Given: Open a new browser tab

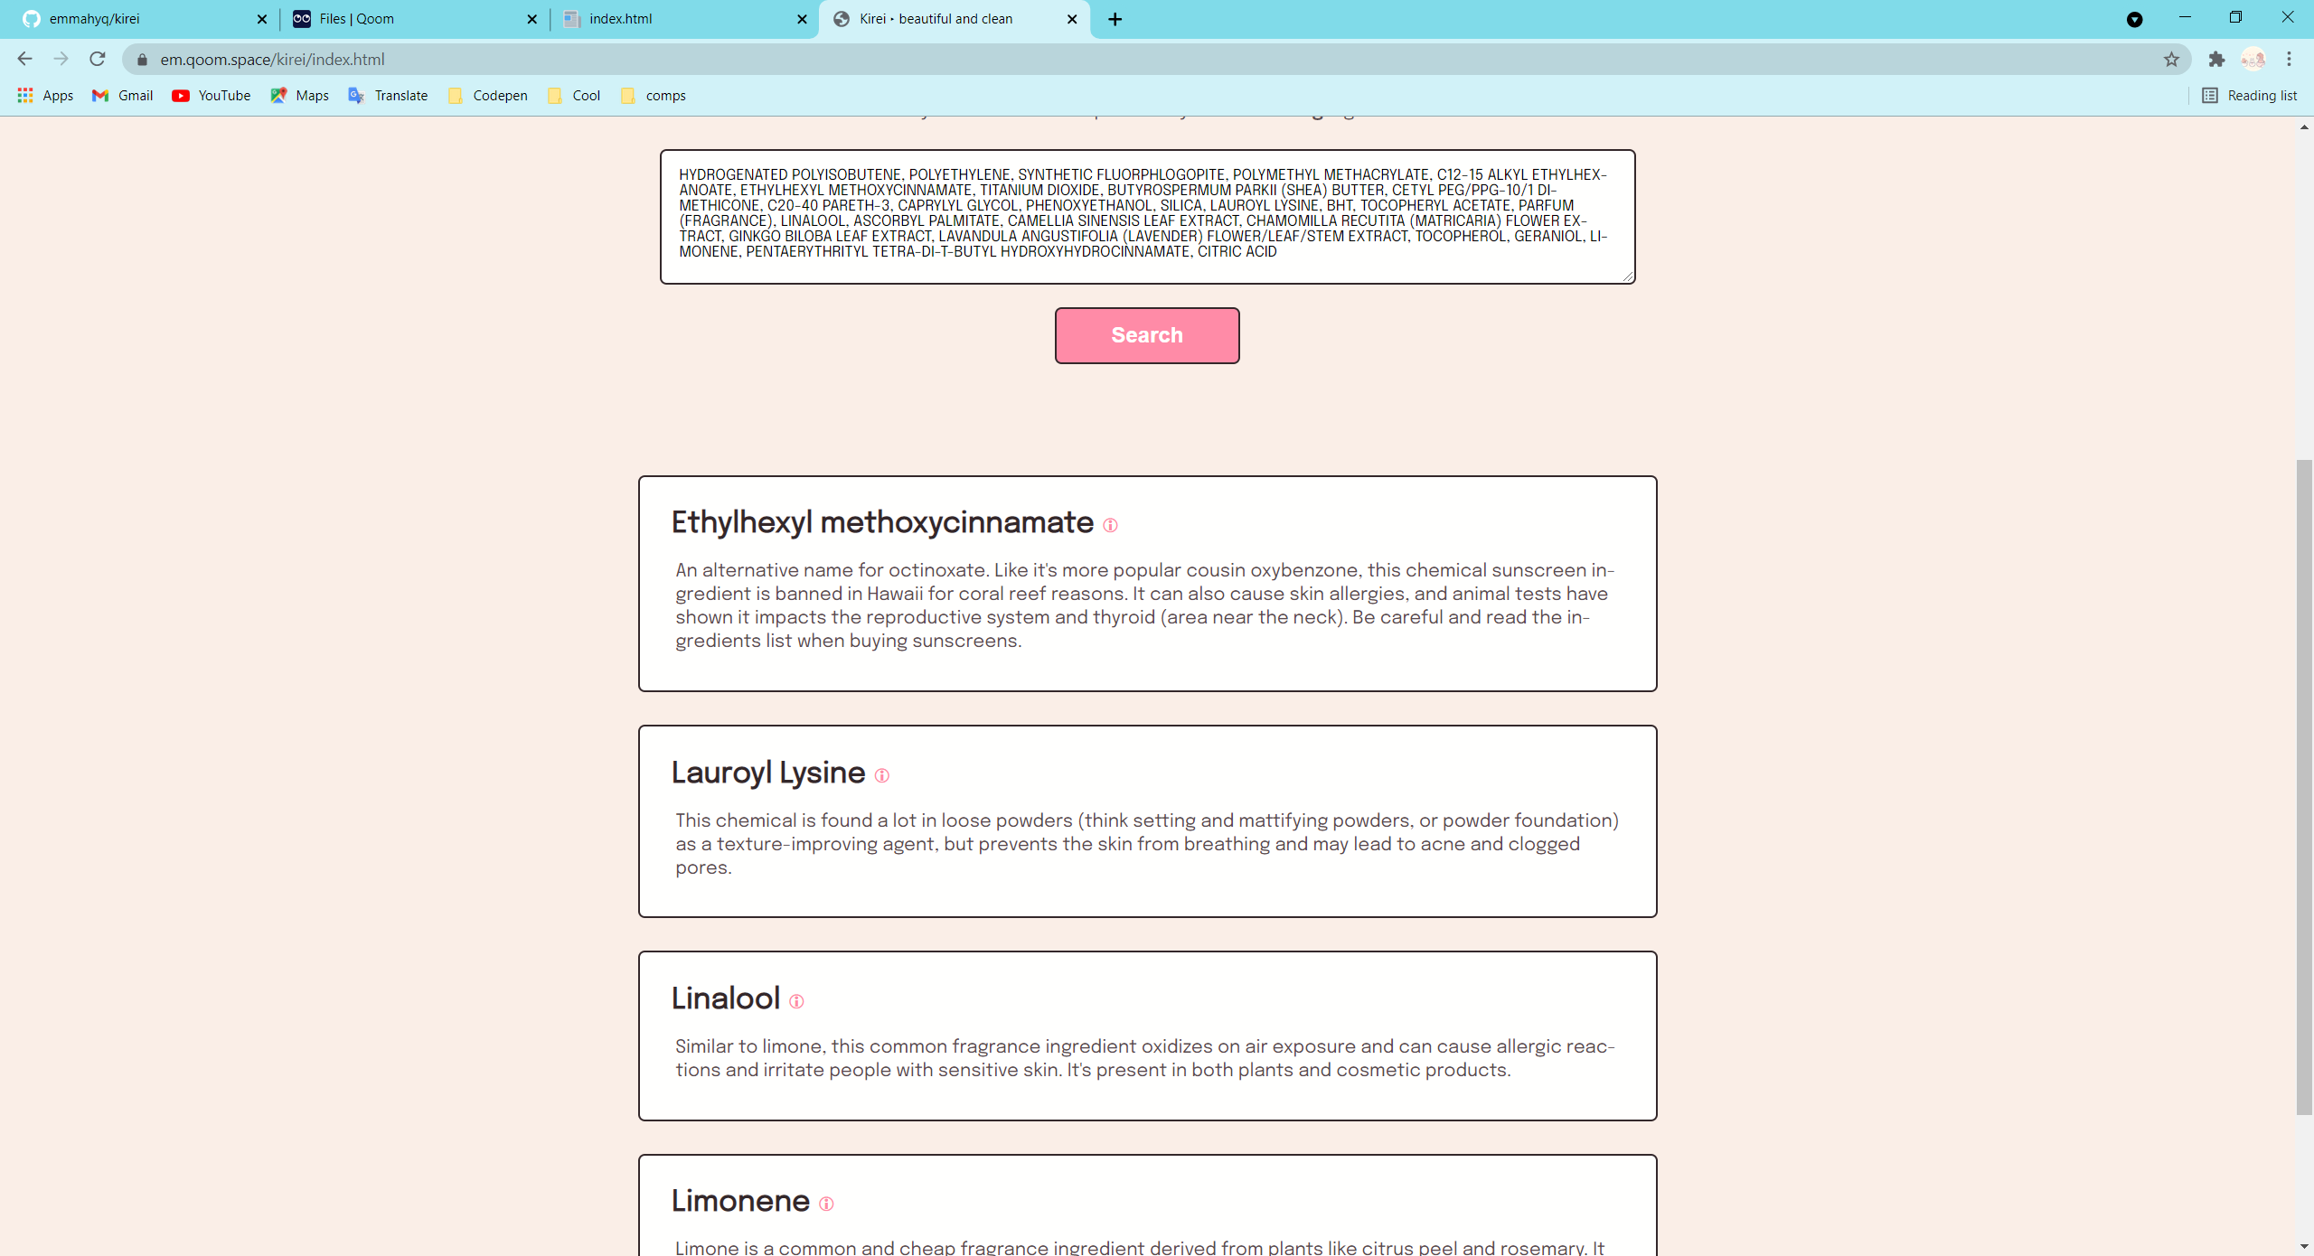Looking at the screenshot, I should pyautogui.click(x=1115, y=19).
